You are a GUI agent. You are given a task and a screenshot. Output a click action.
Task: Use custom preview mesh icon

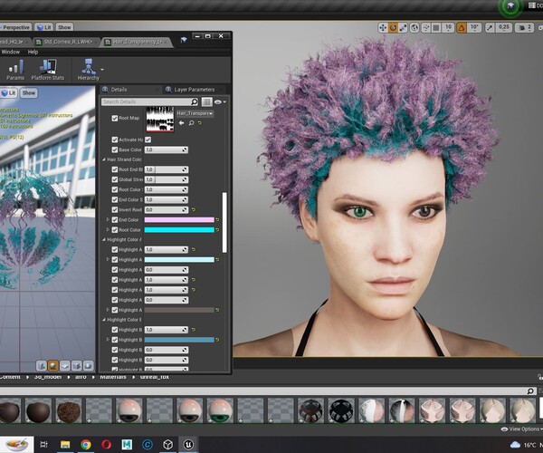89,366
